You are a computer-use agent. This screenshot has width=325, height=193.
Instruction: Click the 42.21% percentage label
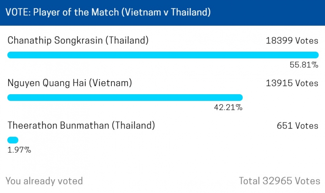(x=228, y=107)
